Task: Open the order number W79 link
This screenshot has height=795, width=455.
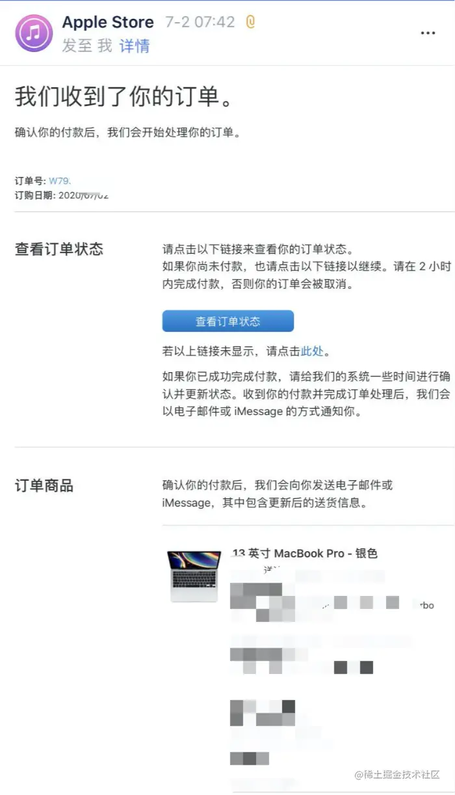Action: point(60,181)
